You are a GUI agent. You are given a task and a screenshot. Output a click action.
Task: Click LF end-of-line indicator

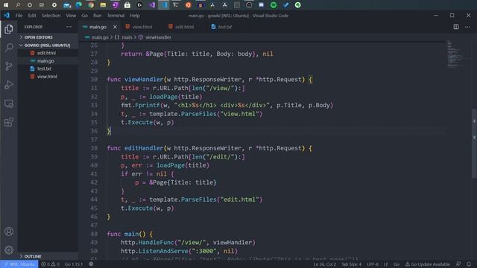(386, 264)
